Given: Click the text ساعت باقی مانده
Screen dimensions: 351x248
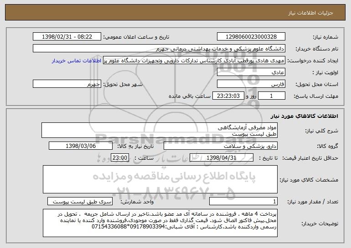Looking at the screenshot, I should (190, 96).
